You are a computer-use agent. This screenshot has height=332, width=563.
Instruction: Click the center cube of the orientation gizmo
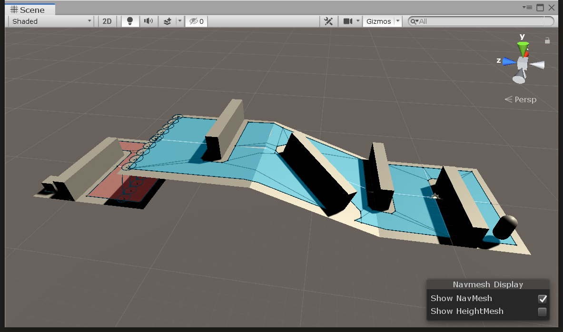click(523, 63)
